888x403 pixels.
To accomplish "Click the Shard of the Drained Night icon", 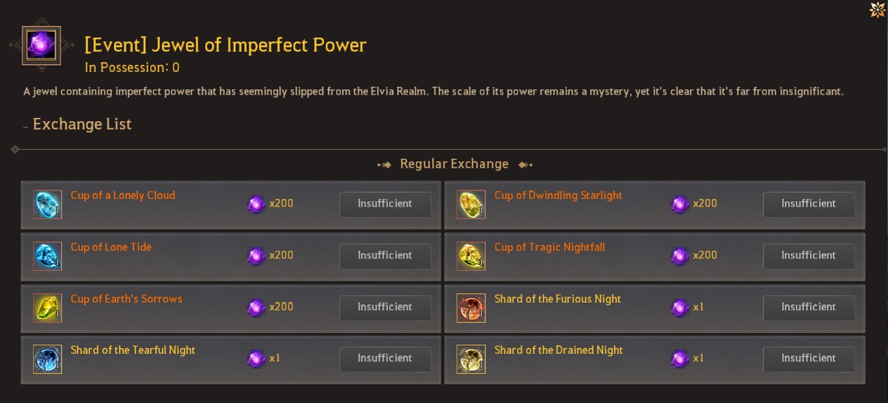I will point(471,360).
